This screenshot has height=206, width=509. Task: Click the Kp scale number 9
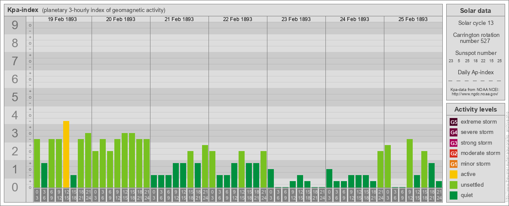coord(15,25)
